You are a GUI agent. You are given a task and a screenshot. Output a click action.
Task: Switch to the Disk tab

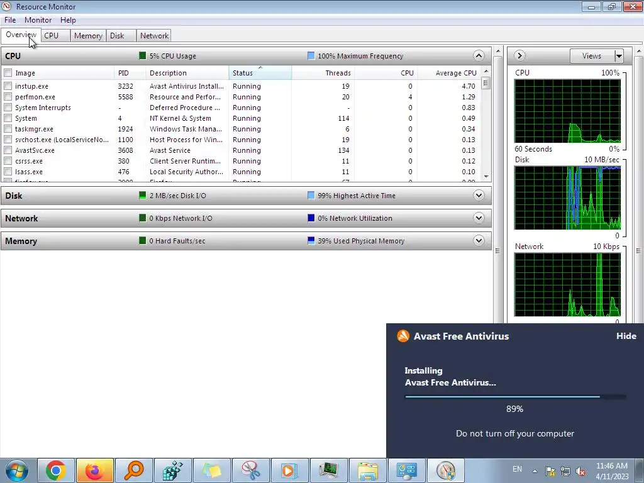click(121, 36)
